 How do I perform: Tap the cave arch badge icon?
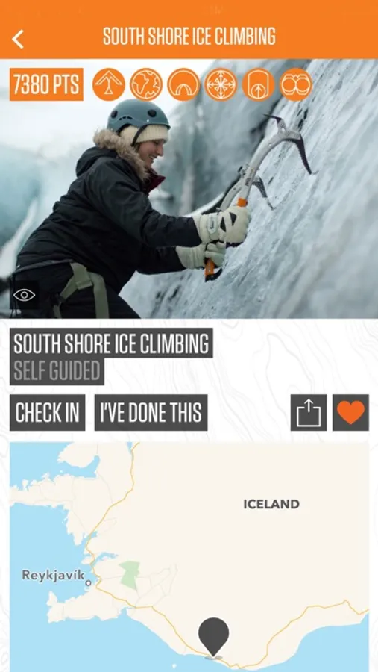tap(183, 84)
